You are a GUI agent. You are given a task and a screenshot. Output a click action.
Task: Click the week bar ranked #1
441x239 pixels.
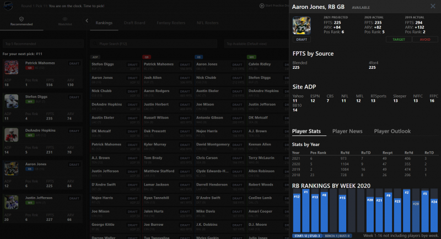point(306,210)
